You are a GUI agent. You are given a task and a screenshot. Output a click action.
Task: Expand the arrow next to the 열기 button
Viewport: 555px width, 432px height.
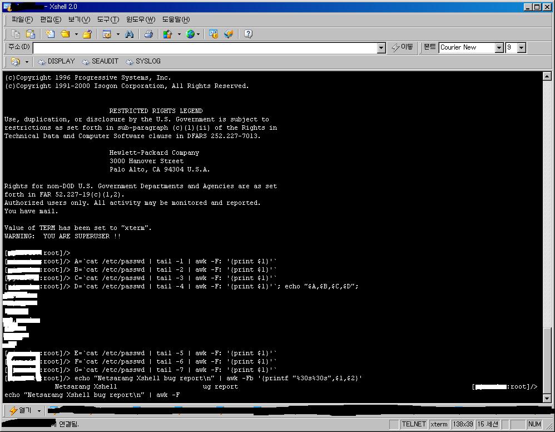click(39, 411)
